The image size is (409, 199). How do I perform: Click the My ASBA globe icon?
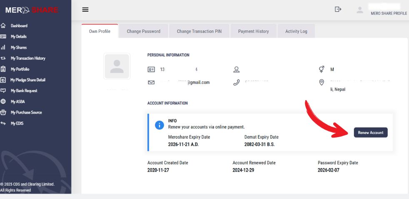point(3,101)
